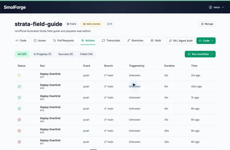The width and height of the screenshot is (230, 150).
Task: Click the 30s duration of run #72
Action: (166, 131)
